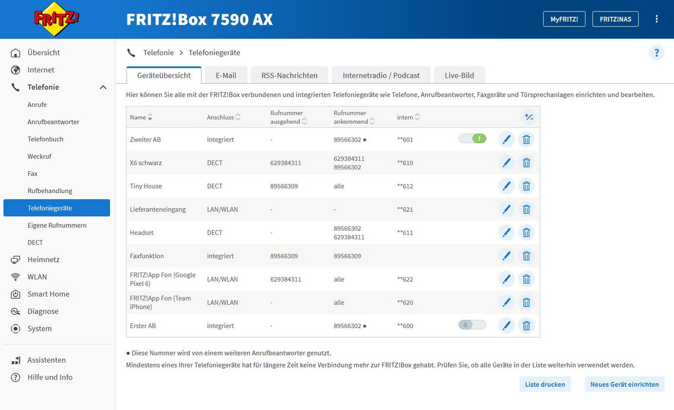Open Anrufbeantworter in the sidebar
Screen dimensions: 674x410
click(x=53, y=122)
